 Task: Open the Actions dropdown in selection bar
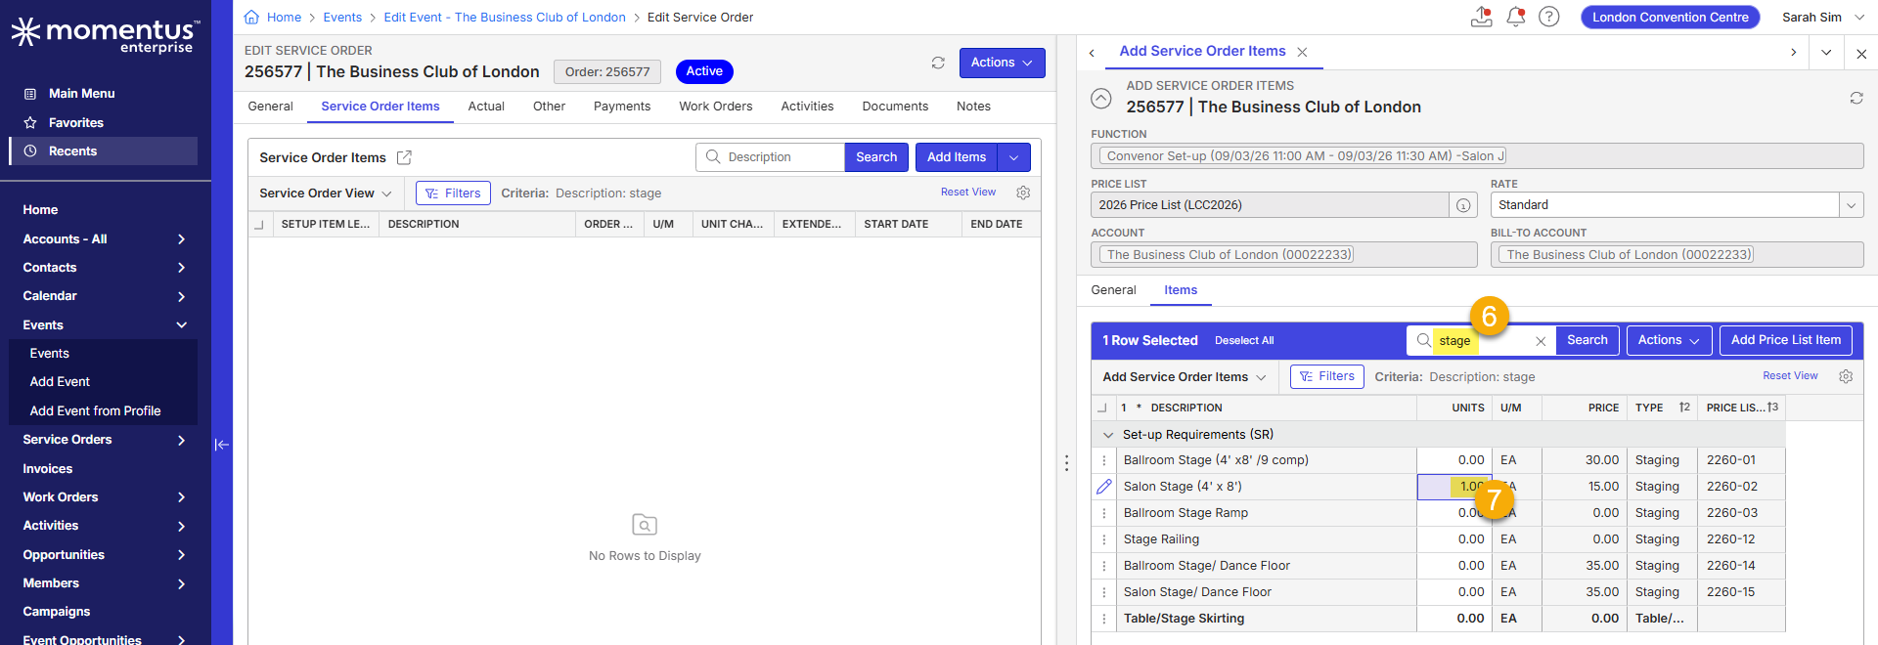tap(1669, 340)
